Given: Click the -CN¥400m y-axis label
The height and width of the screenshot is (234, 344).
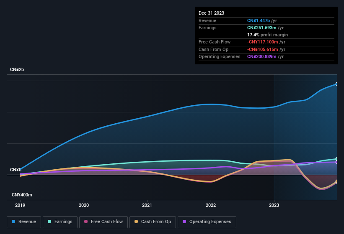Looking at the screenshot, I should click(x=21, y=195).
